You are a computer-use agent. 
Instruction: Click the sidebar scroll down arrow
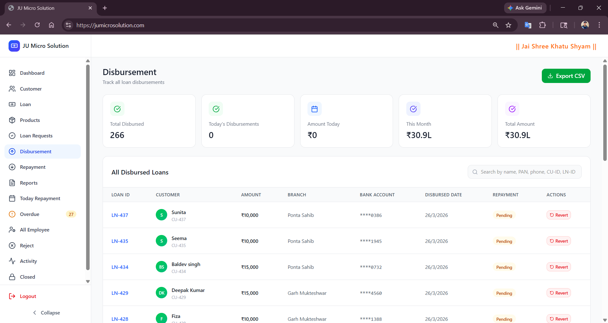point(88,281)
